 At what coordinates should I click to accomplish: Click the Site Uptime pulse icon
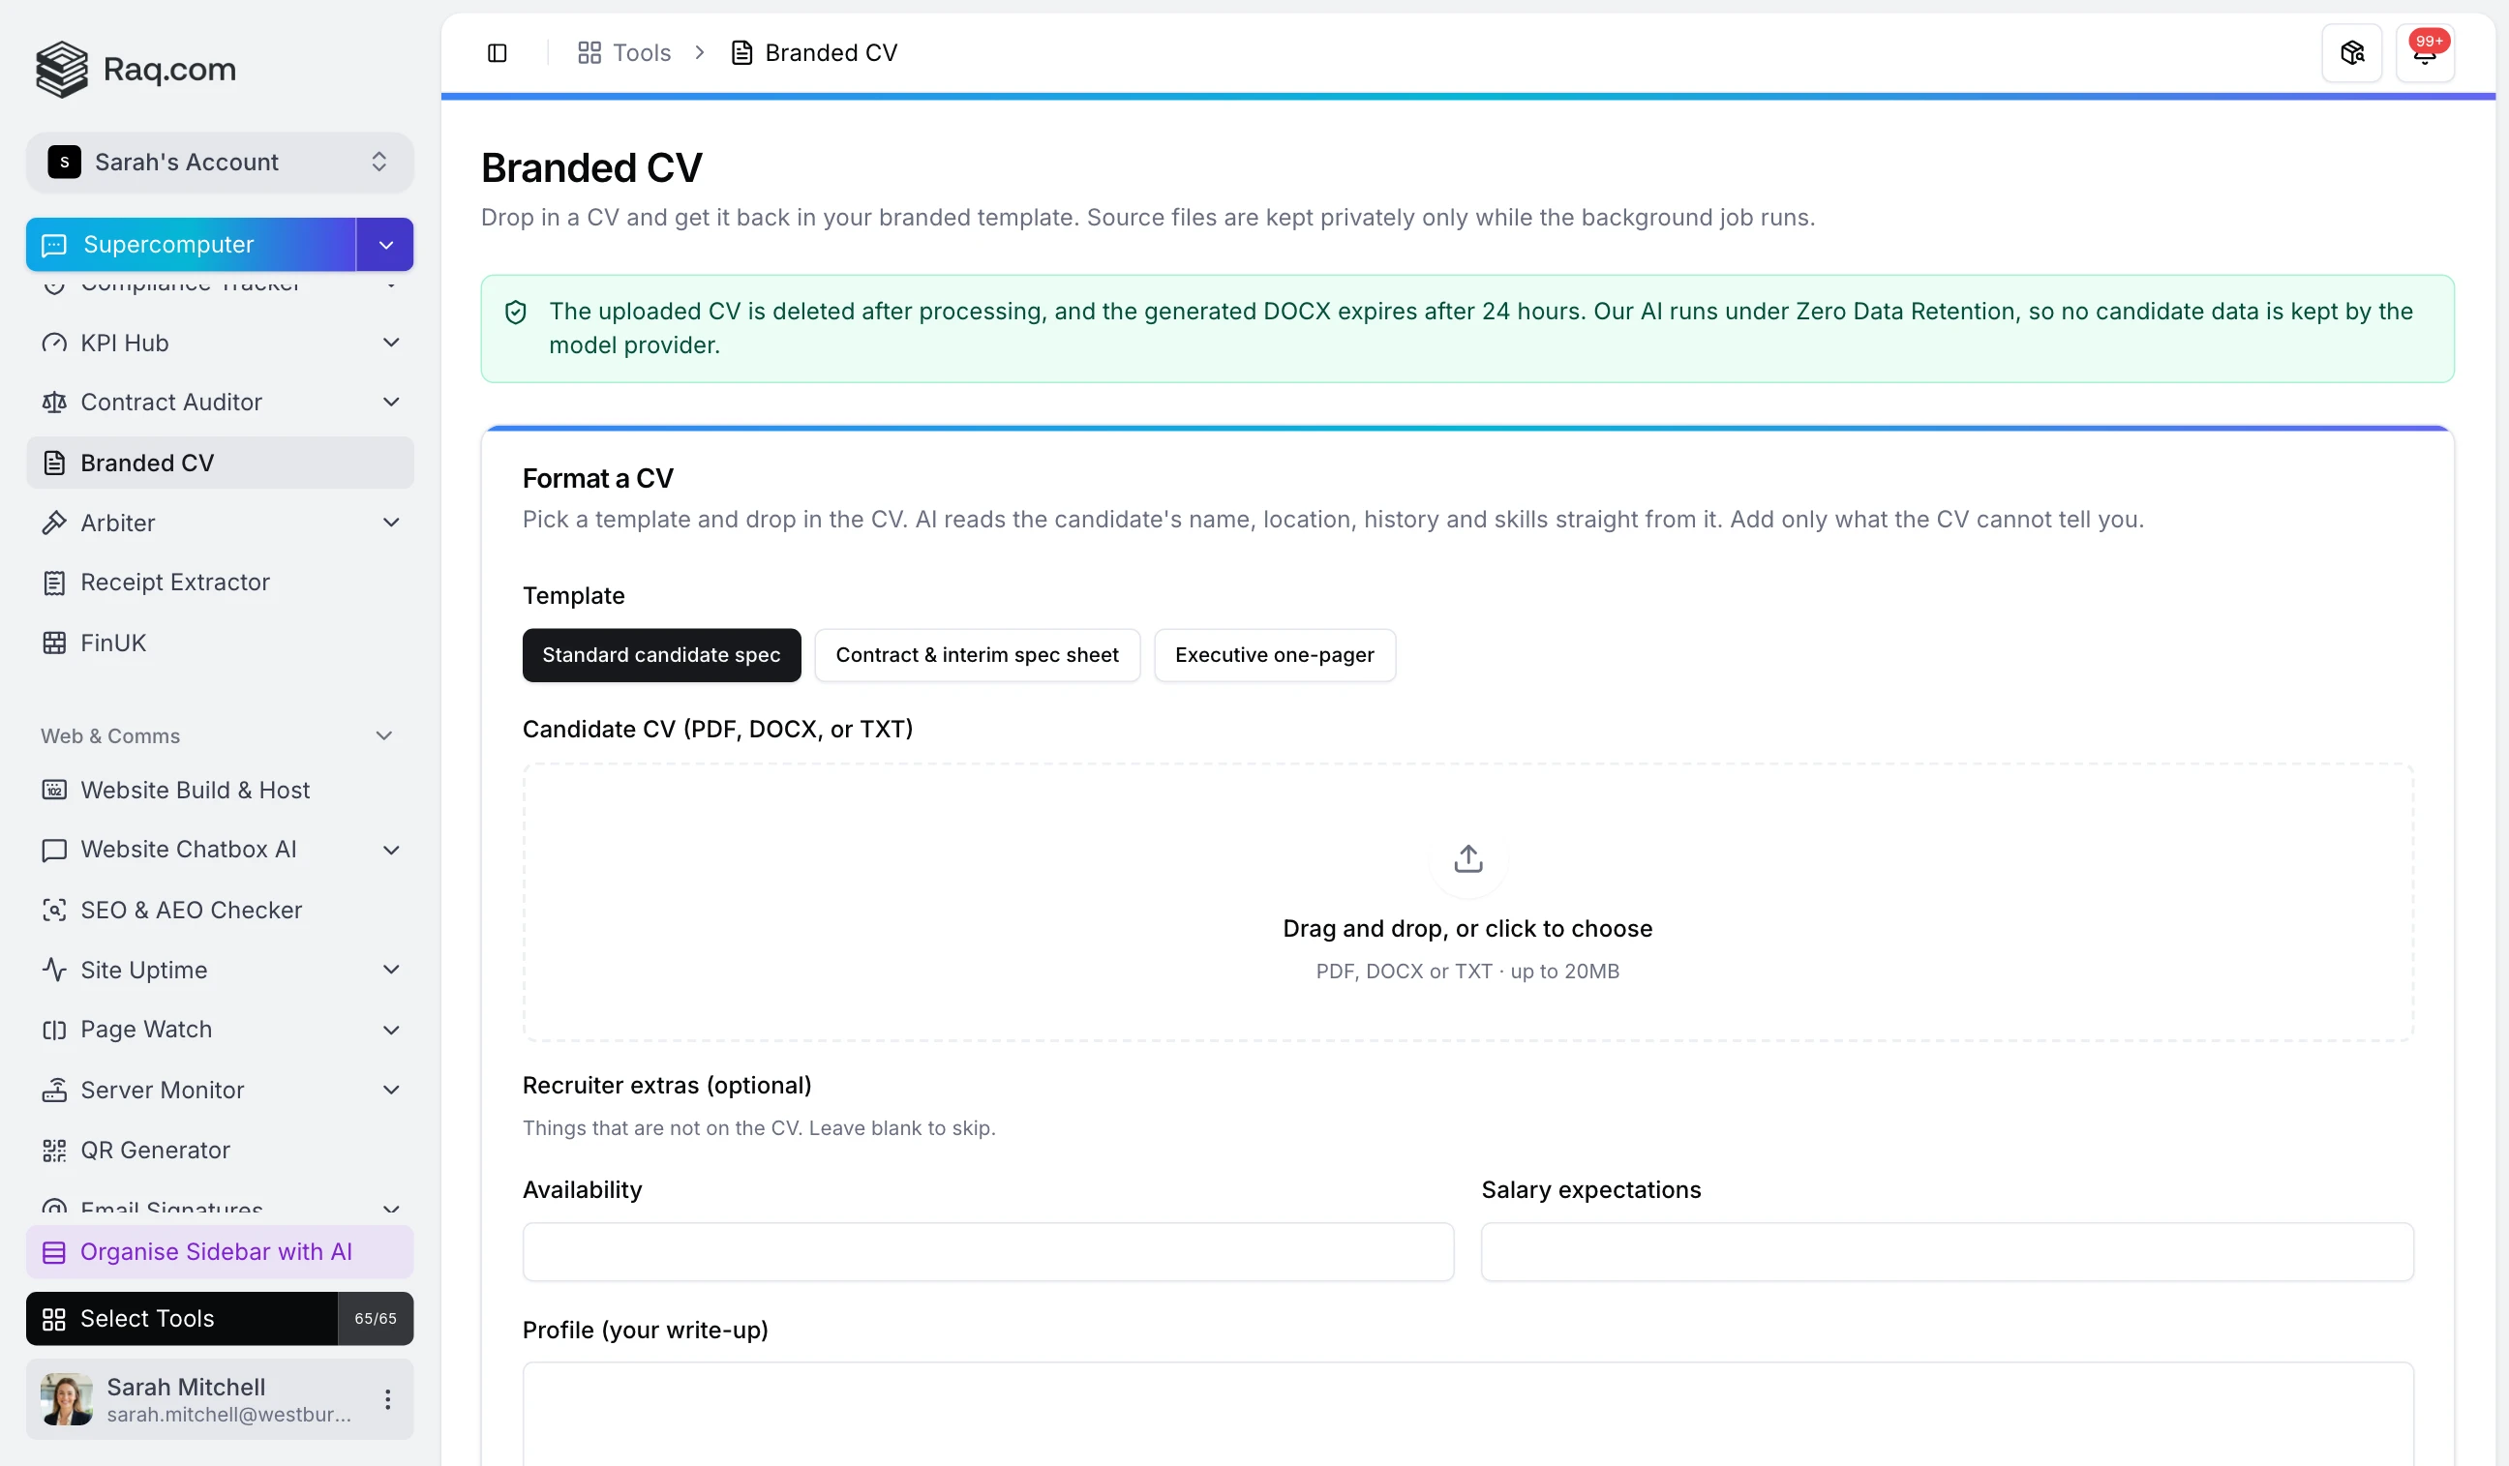click(54, 971)
